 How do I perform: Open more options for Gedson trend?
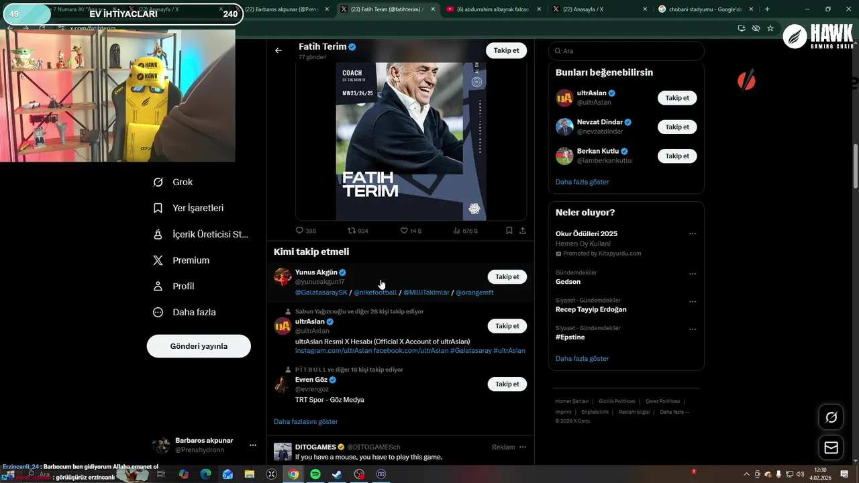[x=693, y=274]
